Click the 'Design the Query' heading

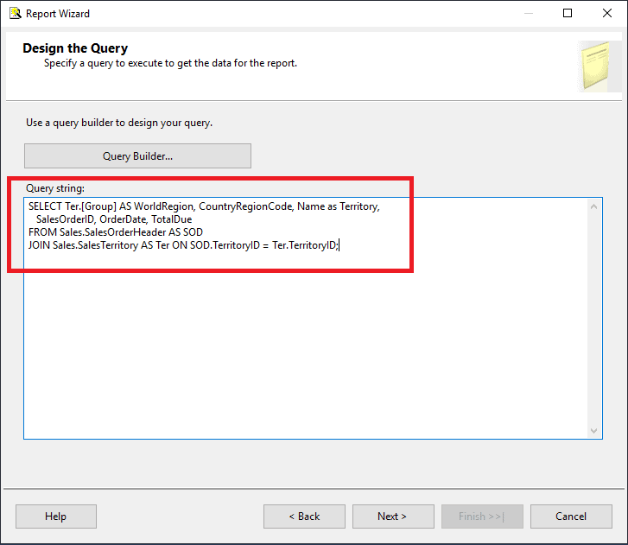75,48
